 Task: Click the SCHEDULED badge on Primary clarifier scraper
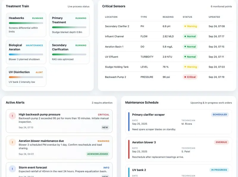(x=220, y=115)
